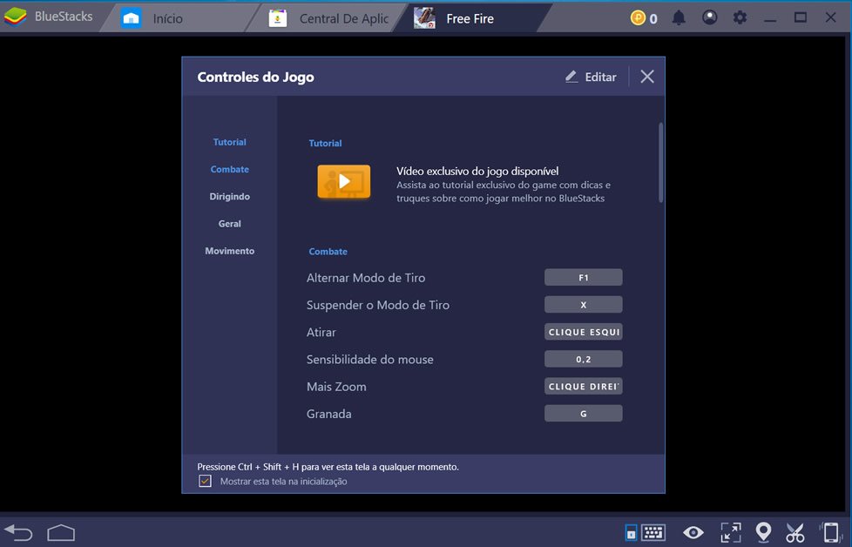Click the shake device icon
This screenshot has height=547, width=852.
[829, 532]
